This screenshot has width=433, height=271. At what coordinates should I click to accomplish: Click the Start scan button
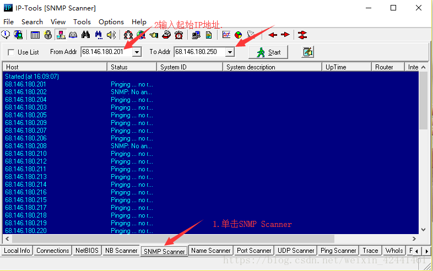[268, 52]
